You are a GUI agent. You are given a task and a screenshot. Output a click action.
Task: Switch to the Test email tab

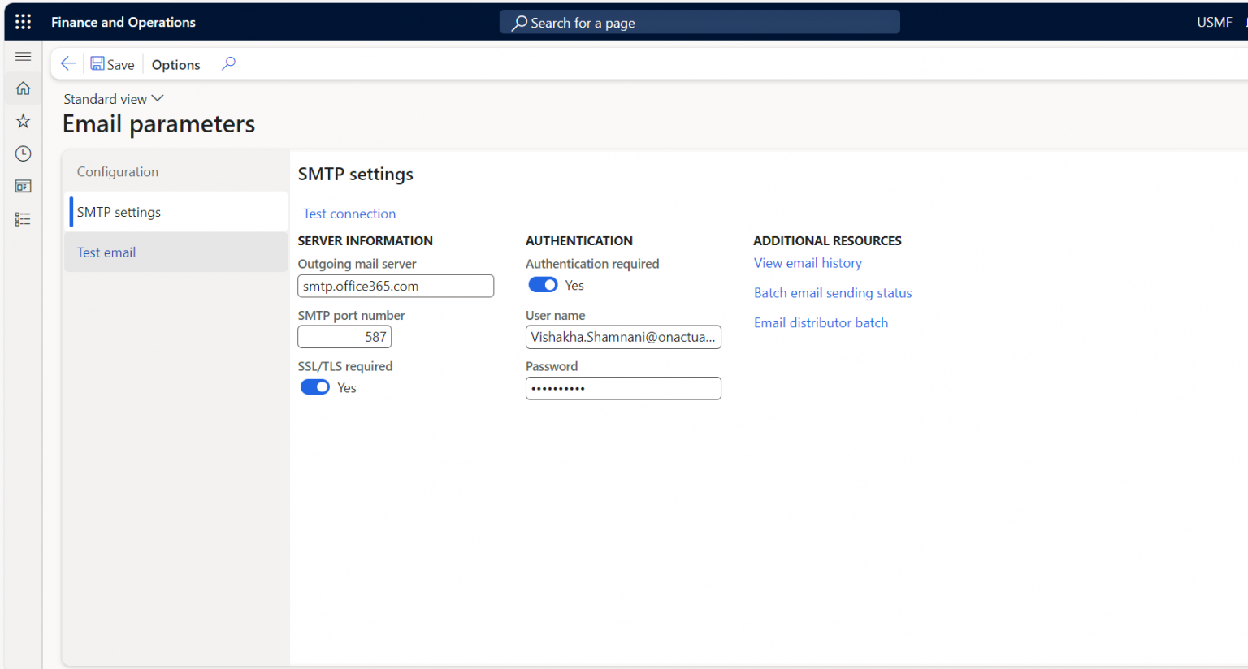(x=106, y=252)
